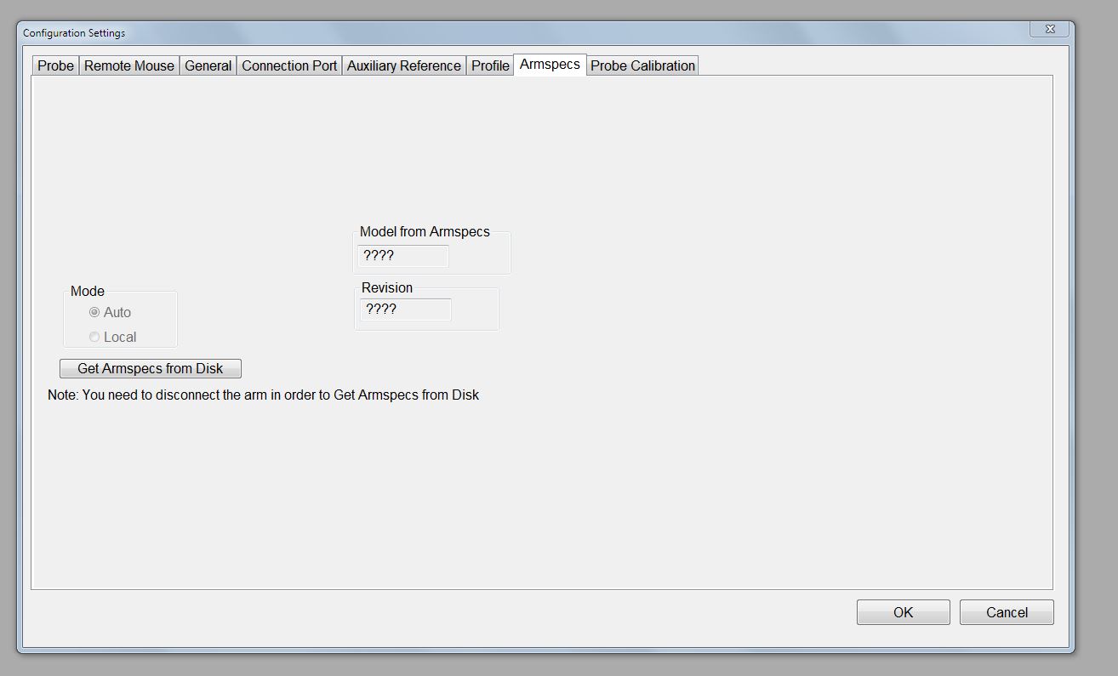Open the Auxiliary Reference tab
The height and width of the screenshot is (676, 1118).
pyautogui.click(x=403, y=65)
